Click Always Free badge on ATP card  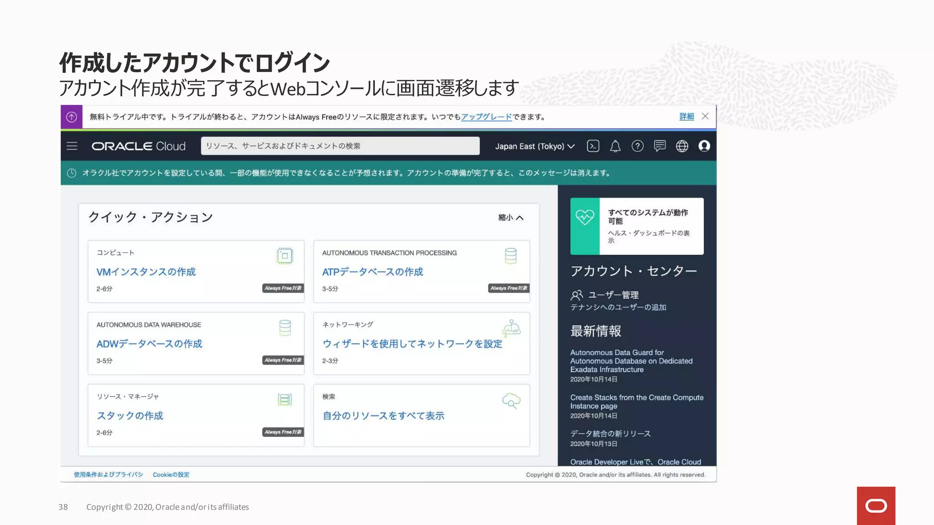pos(509,288)
